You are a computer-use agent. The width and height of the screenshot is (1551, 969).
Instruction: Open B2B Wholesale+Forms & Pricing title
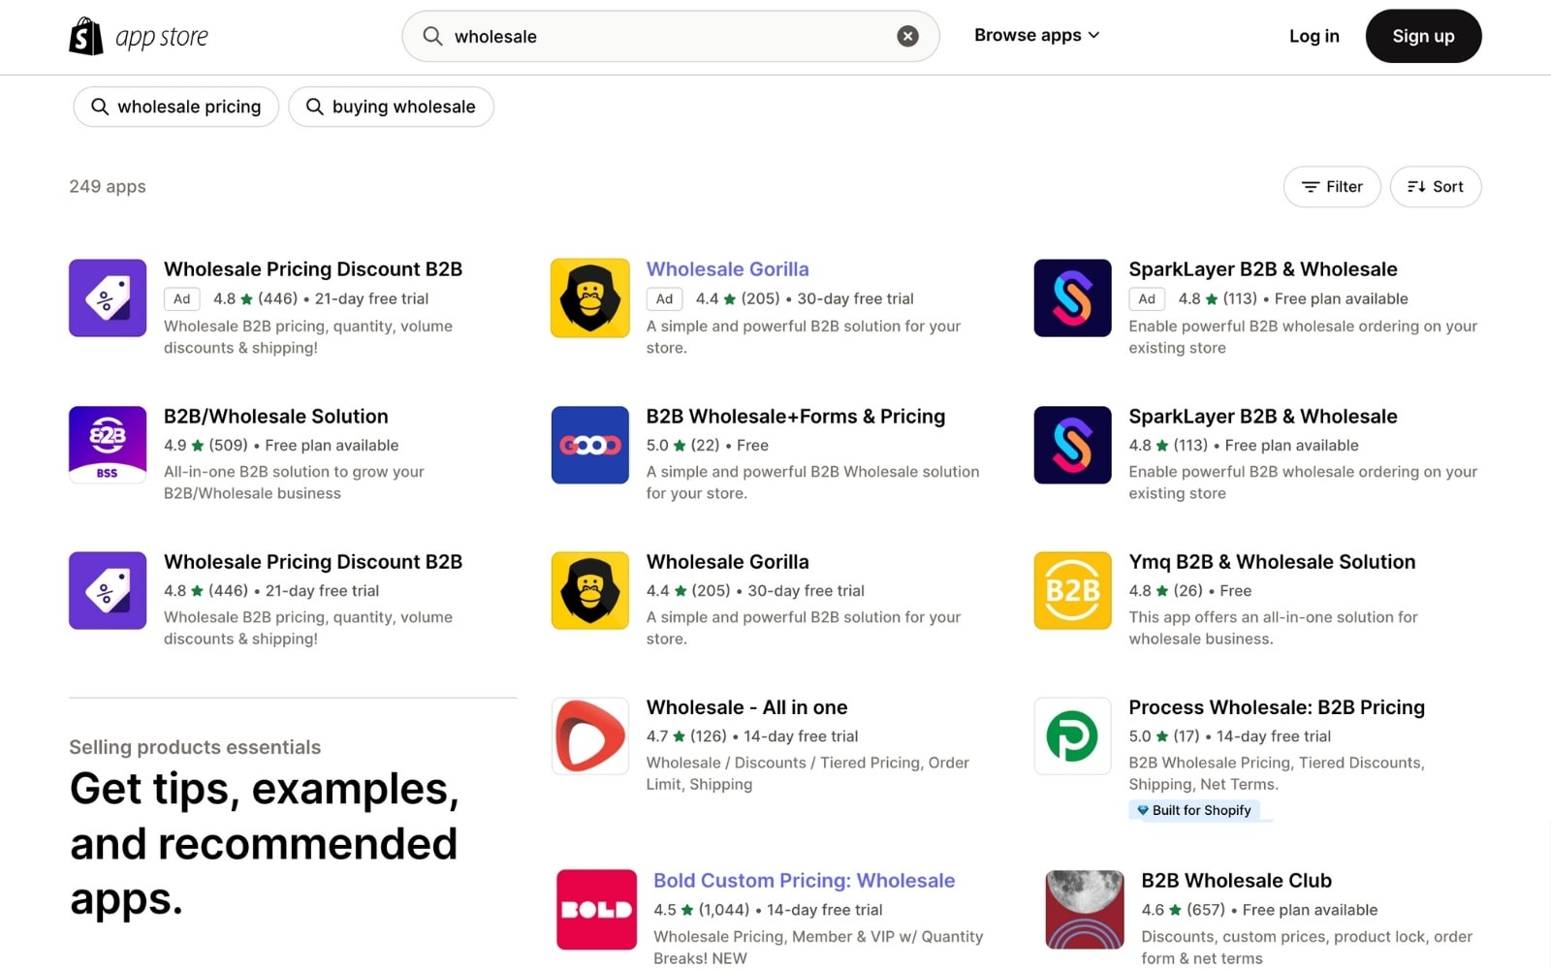coord(796,417)
